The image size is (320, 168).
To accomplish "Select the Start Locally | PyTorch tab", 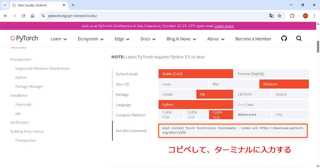I will pos(39,5).
